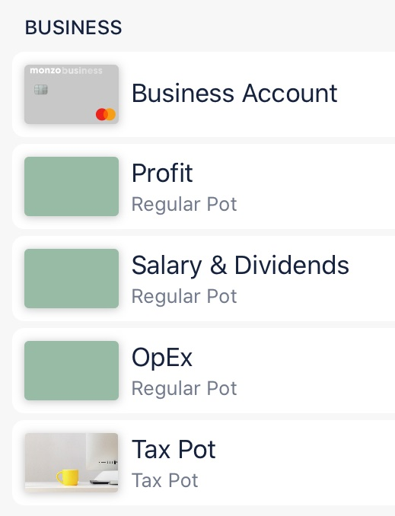Open the Business Account label
Screen dimensions: 395x516
(234, 94)
